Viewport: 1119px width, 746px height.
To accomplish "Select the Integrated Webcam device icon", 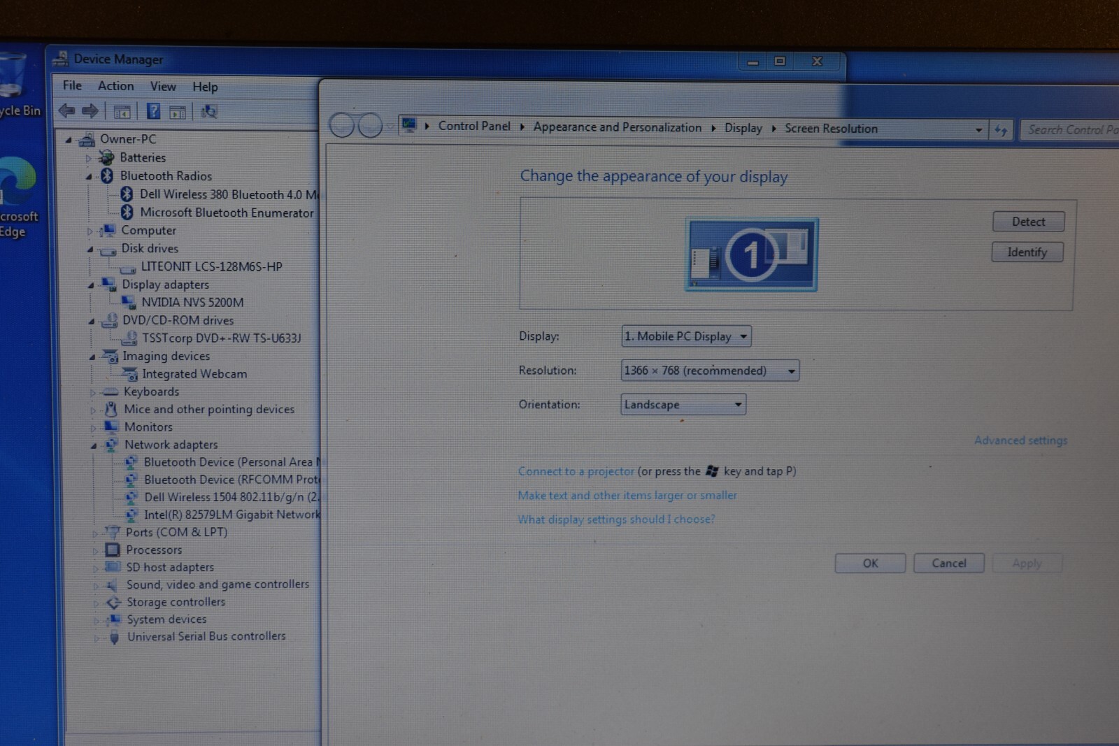I will [x=130, y=374].
